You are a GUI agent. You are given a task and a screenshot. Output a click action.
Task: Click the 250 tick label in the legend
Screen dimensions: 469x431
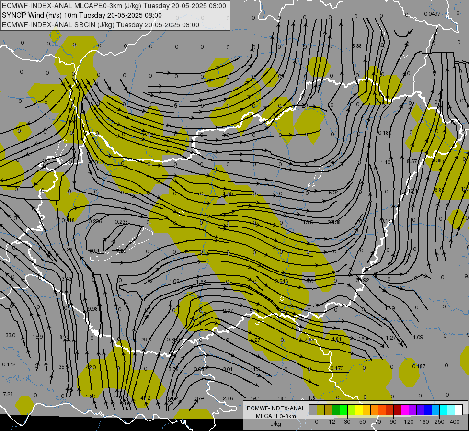439,422
